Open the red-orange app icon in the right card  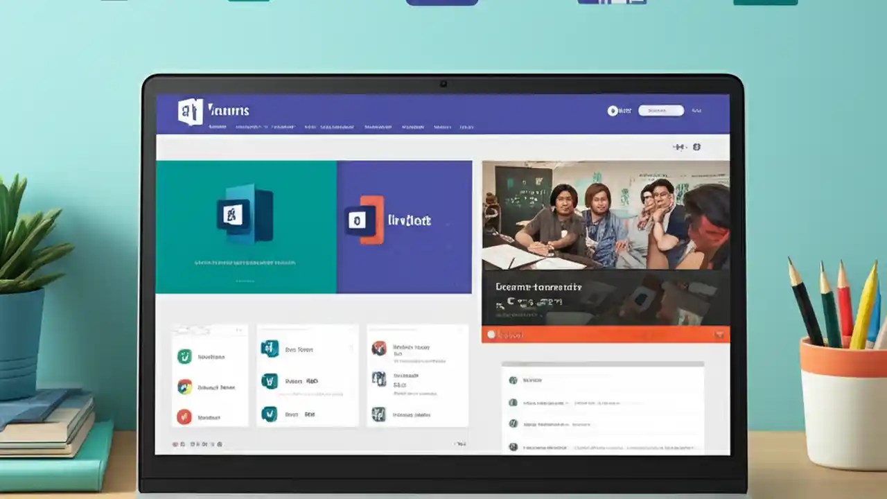[380, 348]
